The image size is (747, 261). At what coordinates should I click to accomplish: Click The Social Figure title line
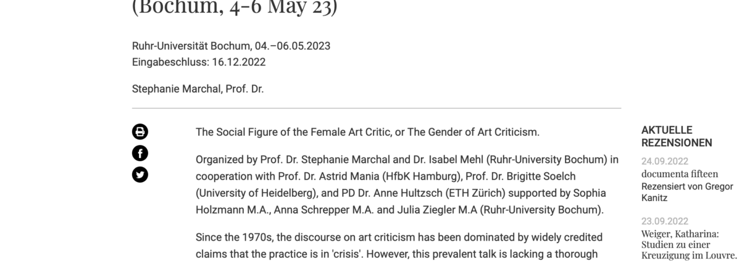click(x=367, y=132)
